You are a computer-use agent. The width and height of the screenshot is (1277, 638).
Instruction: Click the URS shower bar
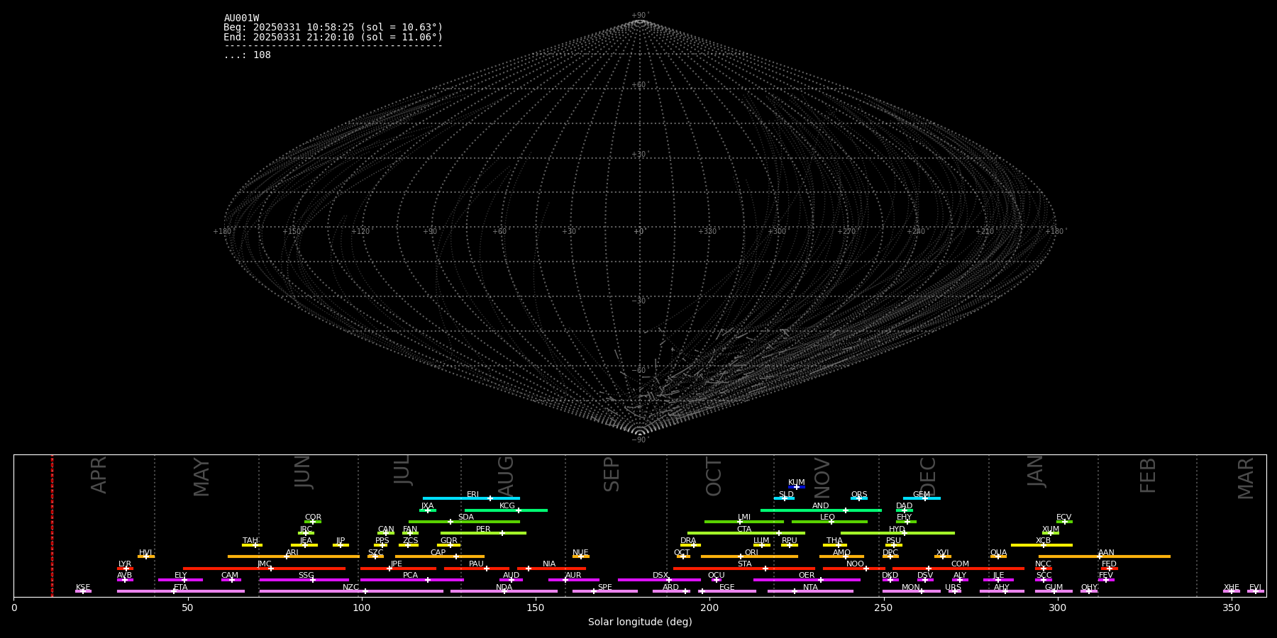(954, 591)
